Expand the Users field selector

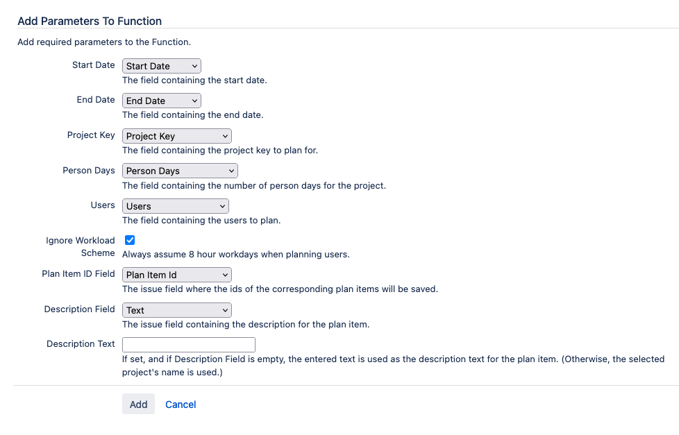pos(176,206)
